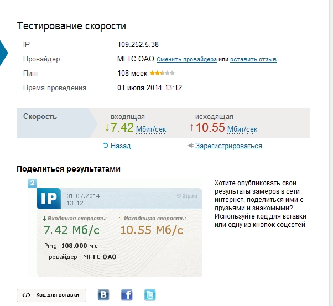The width and height of the screenshot is (333, 306).
Task: Switch incoming speed units Мбит/сек
Action: click(151, 129)
